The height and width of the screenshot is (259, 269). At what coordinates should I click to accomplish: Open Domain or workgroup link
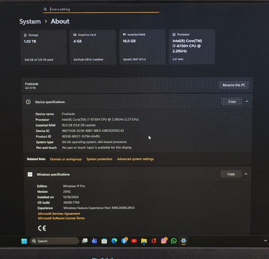66,159
